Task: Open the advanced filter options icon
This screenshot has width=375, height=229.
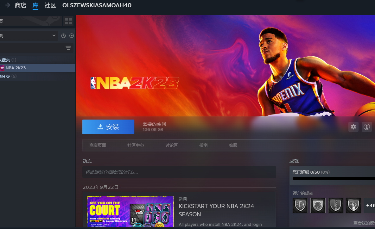Action: coord(68,48)
